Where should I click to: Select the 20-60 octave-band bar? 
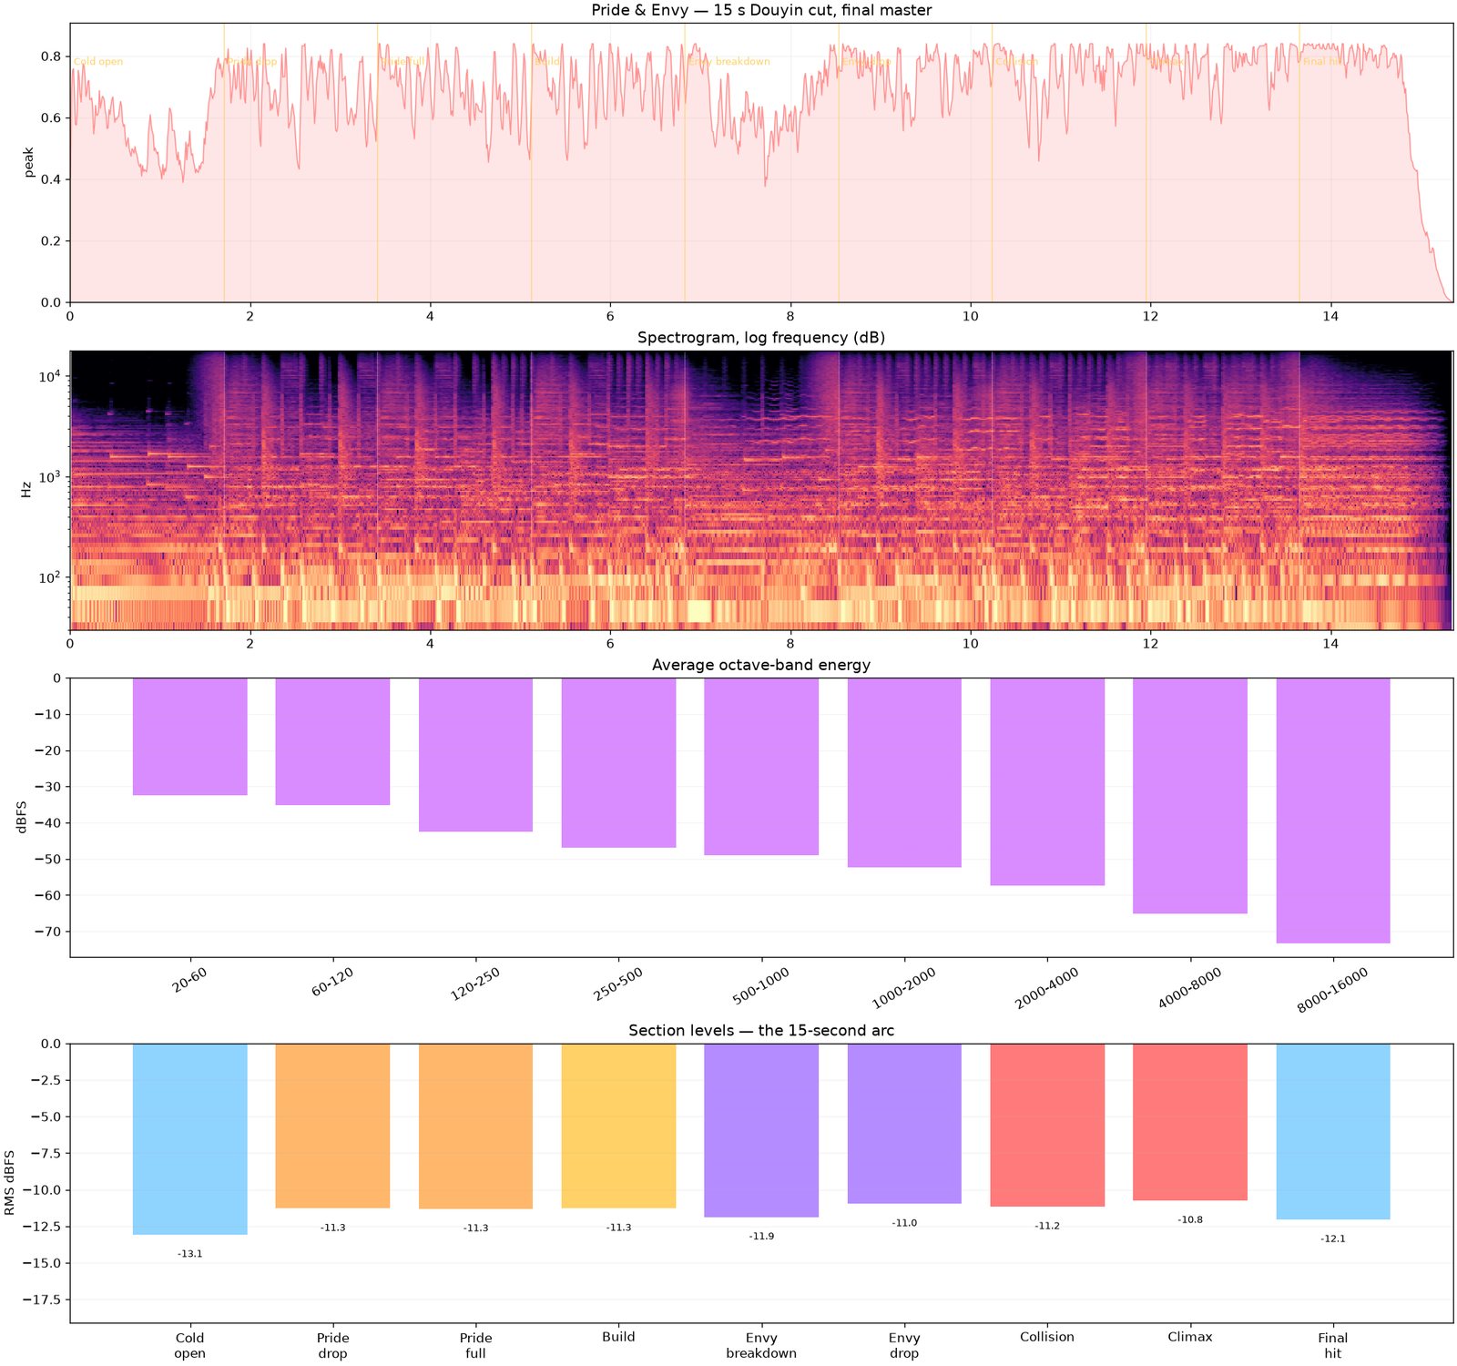(x=190, y=737)
